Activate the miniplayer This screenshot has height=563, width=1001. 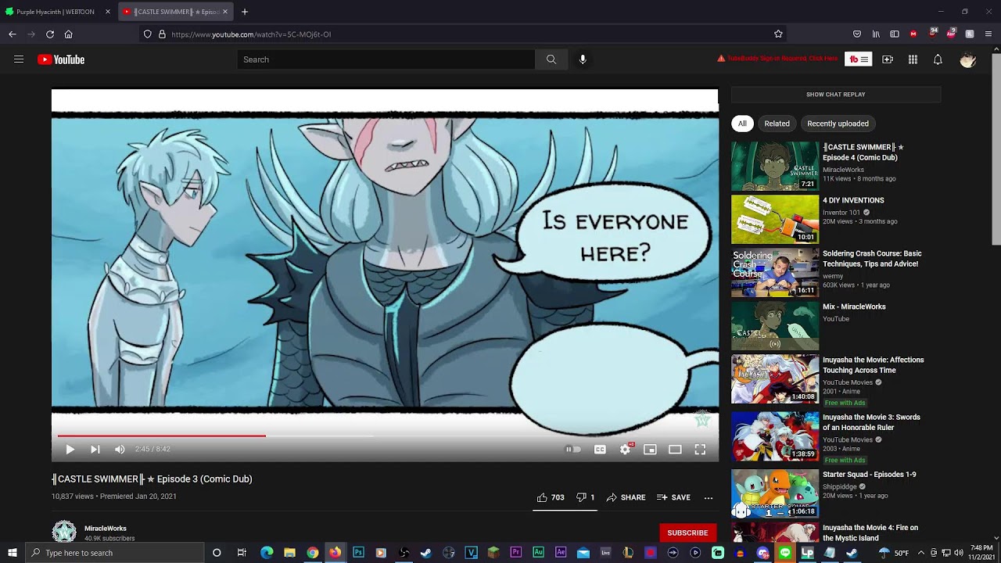coord(650,450)
